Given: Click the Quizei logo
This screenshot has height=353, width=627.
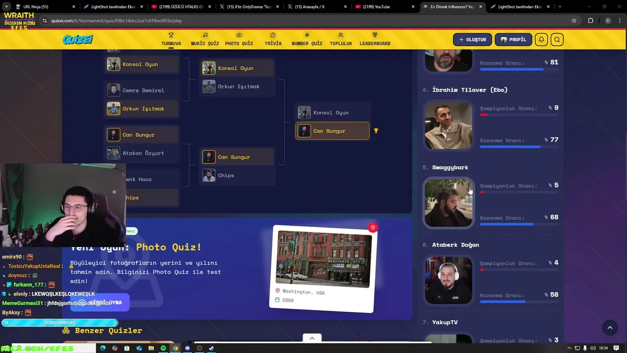Looking at the screenshot, I should 77,40.
